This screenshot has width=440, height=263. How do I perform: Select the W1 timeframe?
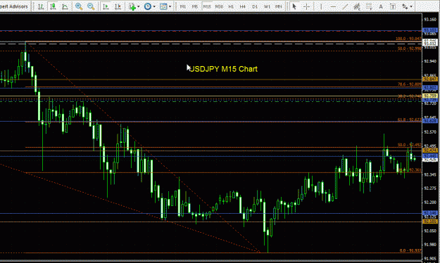point(267,6)
